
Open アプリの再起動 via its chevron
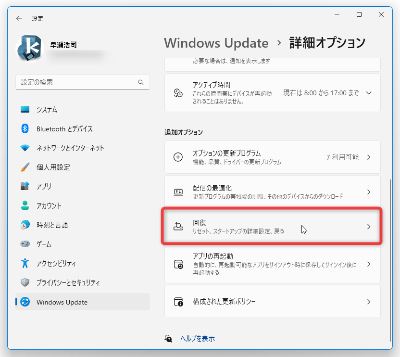click(369, 264)
